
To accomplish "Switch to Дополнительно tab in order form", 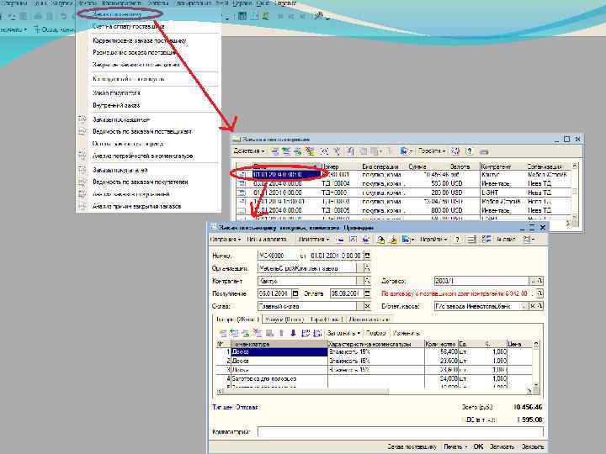I will (369, 319).
